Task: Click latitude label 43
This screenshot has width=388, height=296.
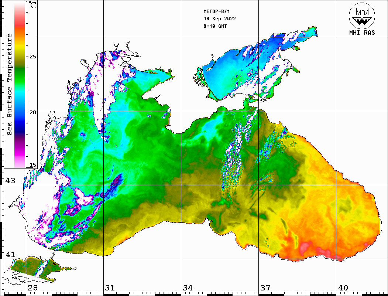Action: tap(10, 181)
